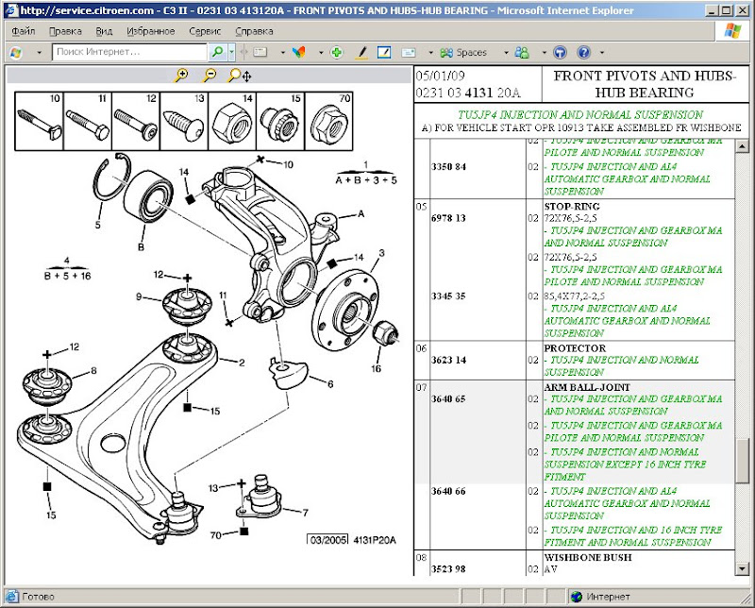The width and height of the screenshot is (755, 608).
Task: Open the Spaces toolbar button
Action: [x=464, y=53]
